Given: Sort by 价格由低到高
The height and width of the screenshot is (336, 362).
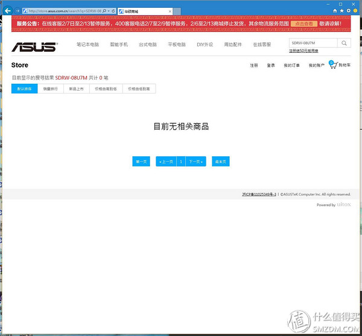Looking at the screenshot, I should pyautogui.click(x=139, y=89).
